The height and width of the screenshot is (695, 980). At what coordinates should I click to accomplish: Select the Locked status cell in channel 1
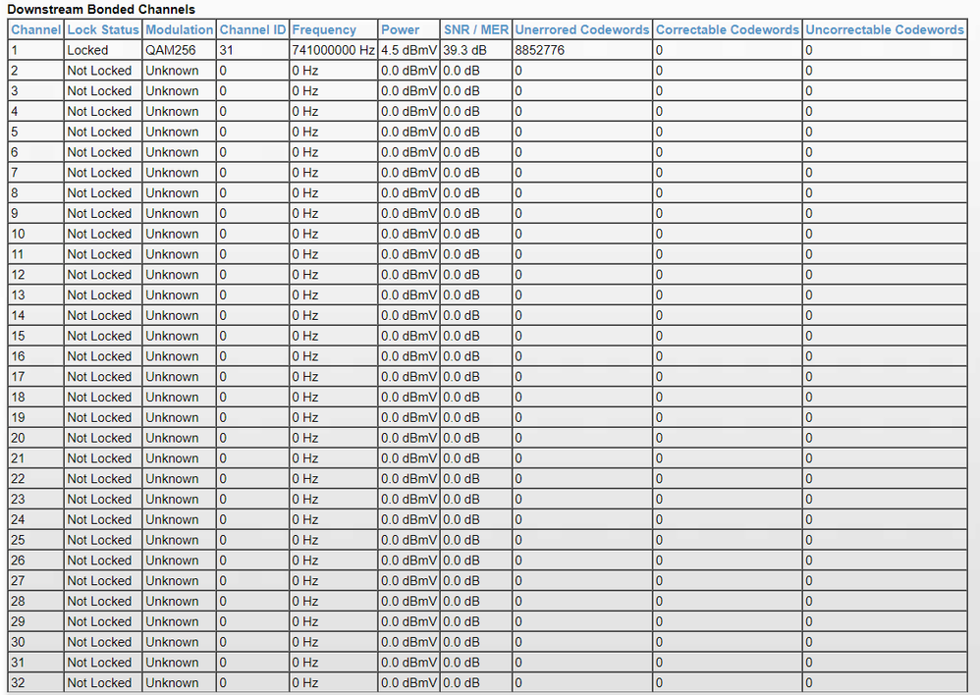click(x=87, y=50)
